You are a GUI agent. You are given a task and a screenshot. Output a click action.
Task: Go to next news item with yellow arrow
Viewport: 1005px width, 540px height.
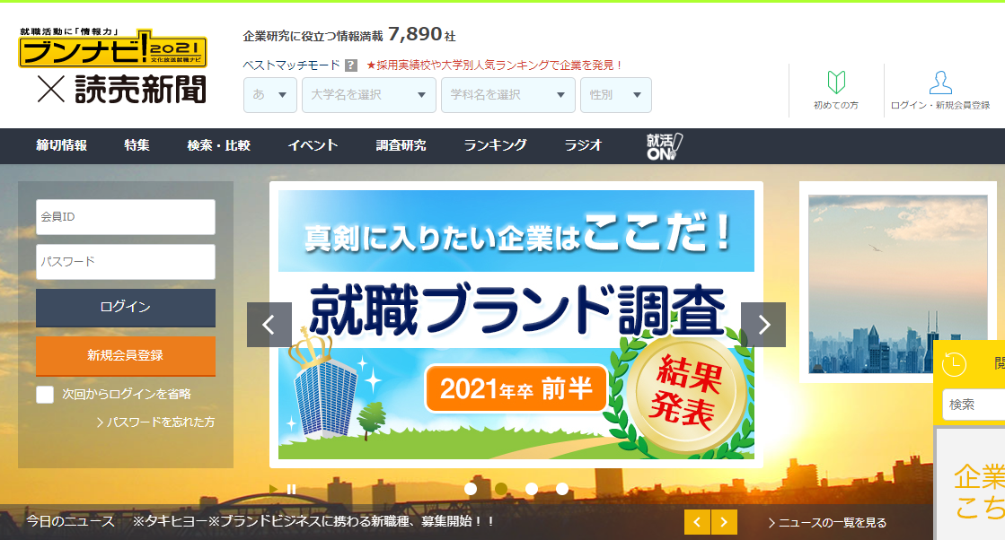pyautogui.click(x=724, y=522)
